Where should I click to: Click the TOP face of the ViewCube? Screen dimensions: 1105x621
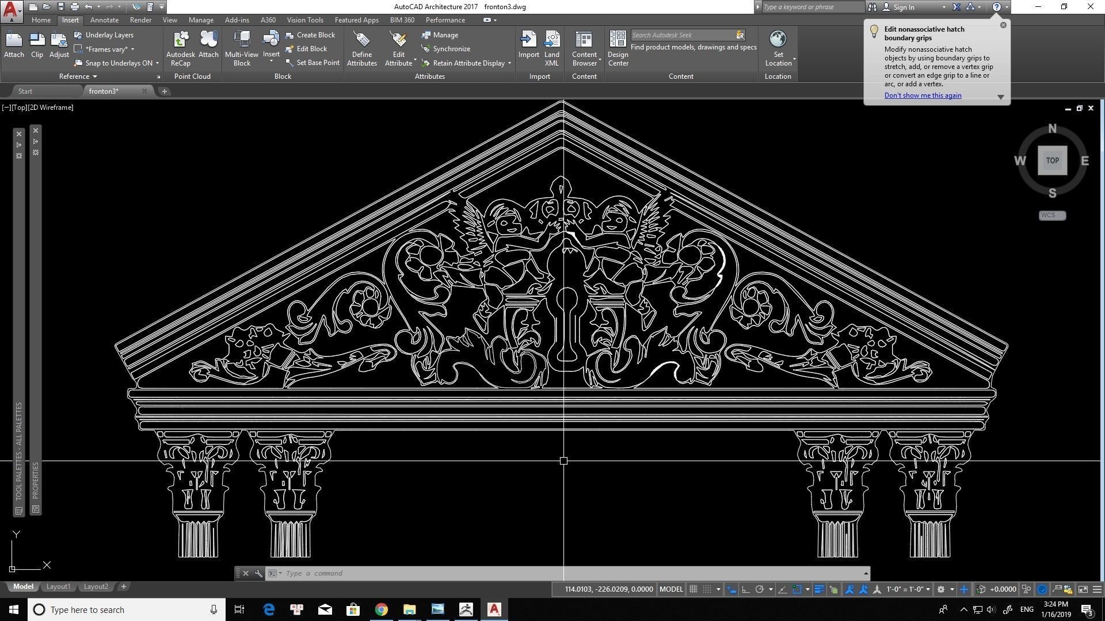pos(1052,160)
